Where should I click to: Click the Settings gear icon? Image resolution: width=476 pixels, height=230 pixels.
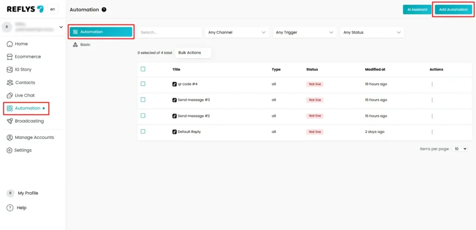(x=10, y=150)
